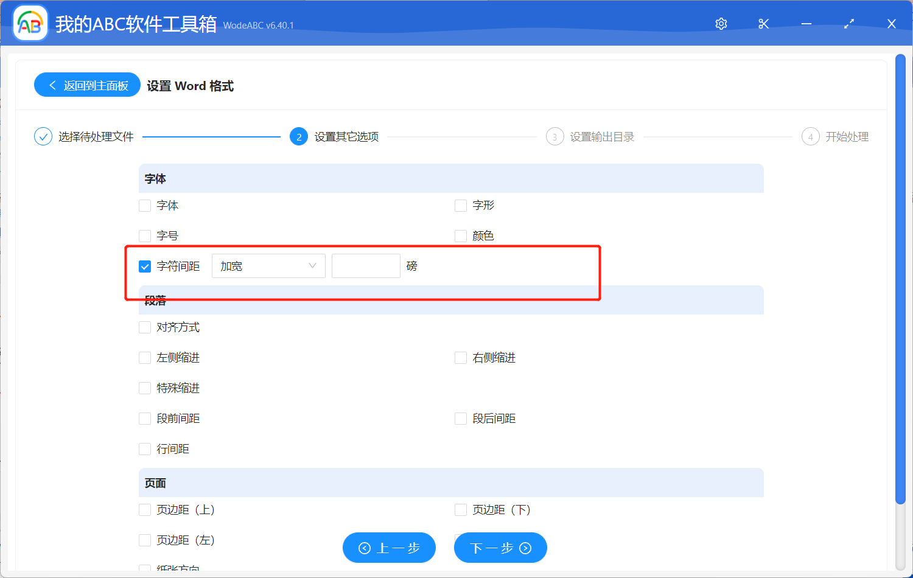Screen dimensions: 913x578
Task: Click the step 2 number circle
Action: click(x=299, y=137)
